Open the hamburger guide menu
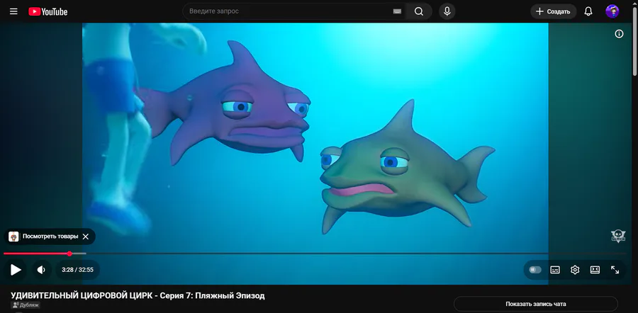 (x=13, y=11)
